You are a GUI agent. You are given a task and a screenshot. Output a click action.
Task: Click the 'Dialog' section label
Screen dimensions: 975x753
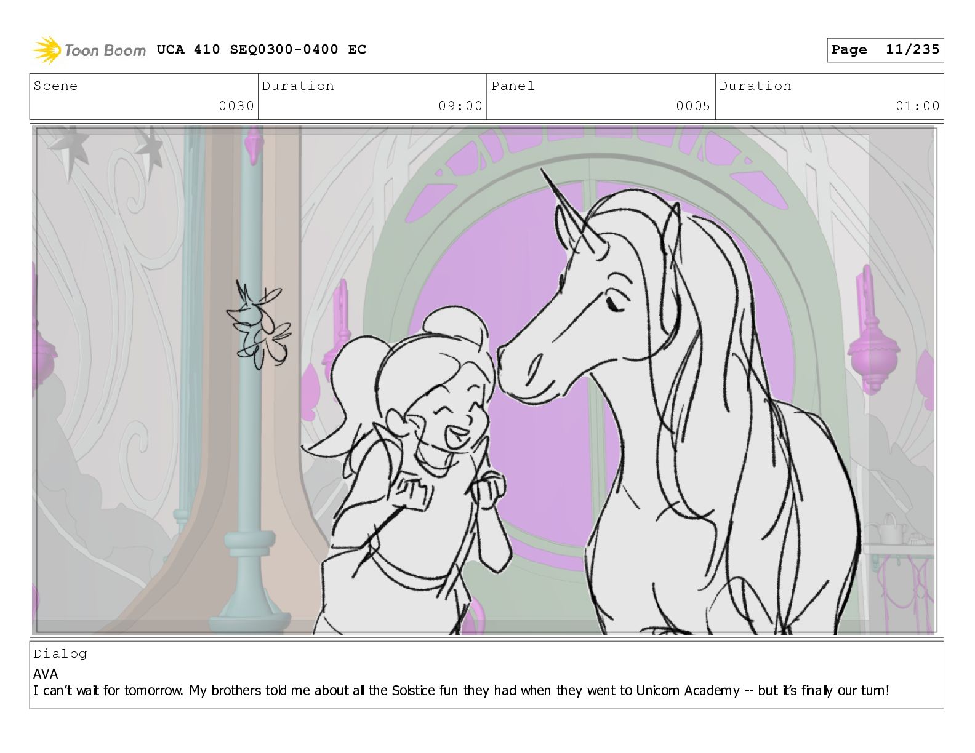pyautogui.click(x=60, y=654)
